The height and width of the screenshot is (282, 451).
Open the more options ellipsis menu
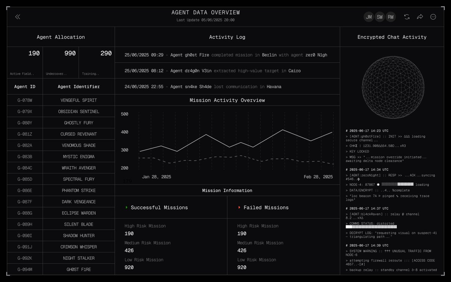(433, 17)
